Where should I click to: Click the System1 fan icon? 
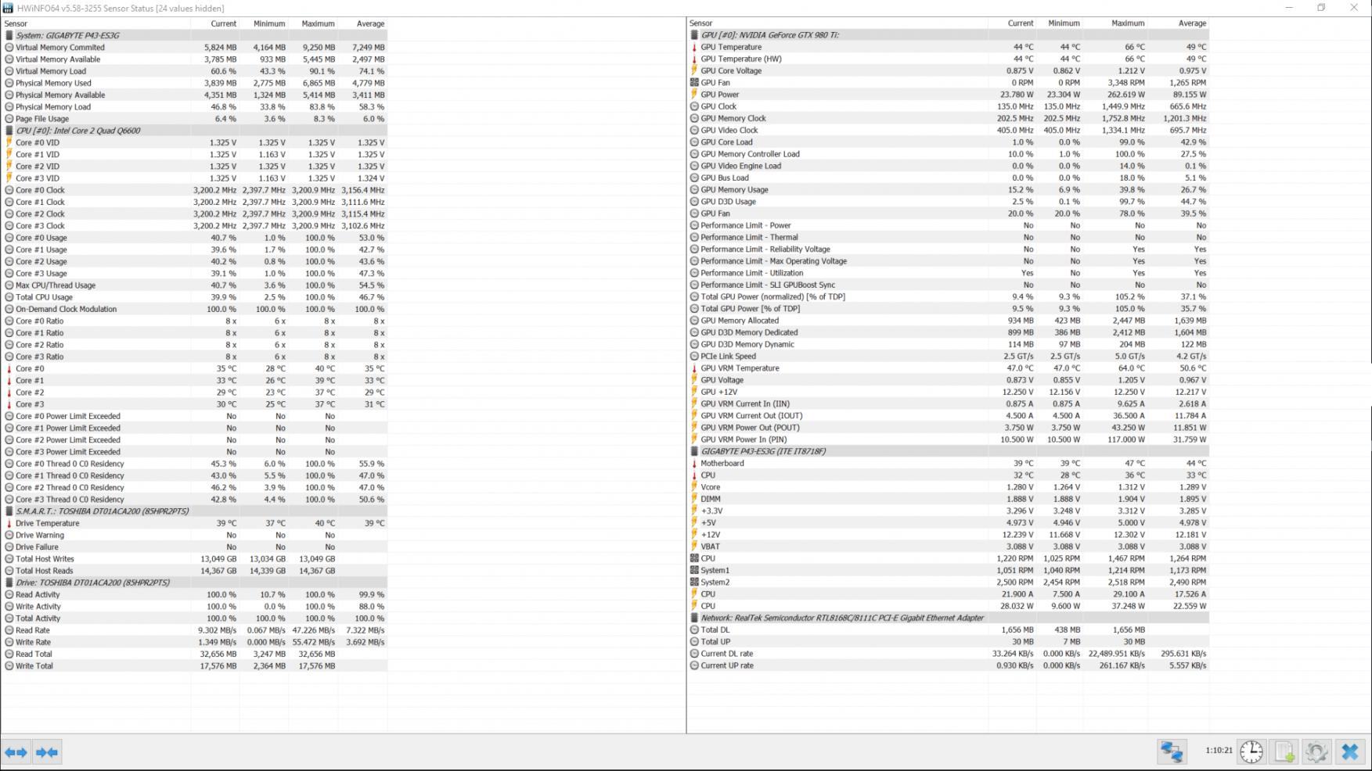coord(694,570)
